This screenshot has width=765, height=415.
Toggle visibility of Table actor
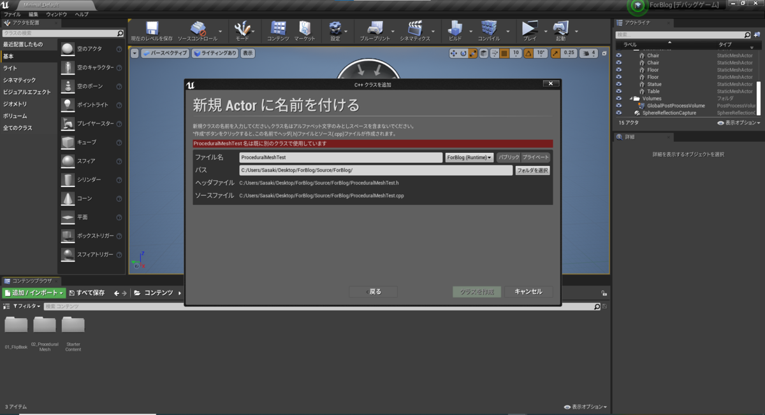[x=618, y=91]
